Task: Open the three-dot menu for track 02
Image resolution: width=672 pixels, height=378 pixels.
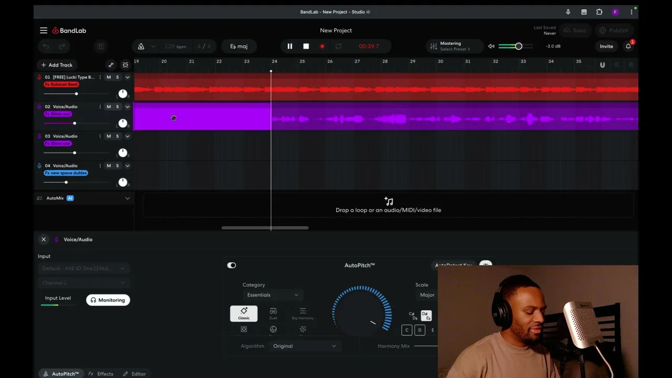Action: 100,107
